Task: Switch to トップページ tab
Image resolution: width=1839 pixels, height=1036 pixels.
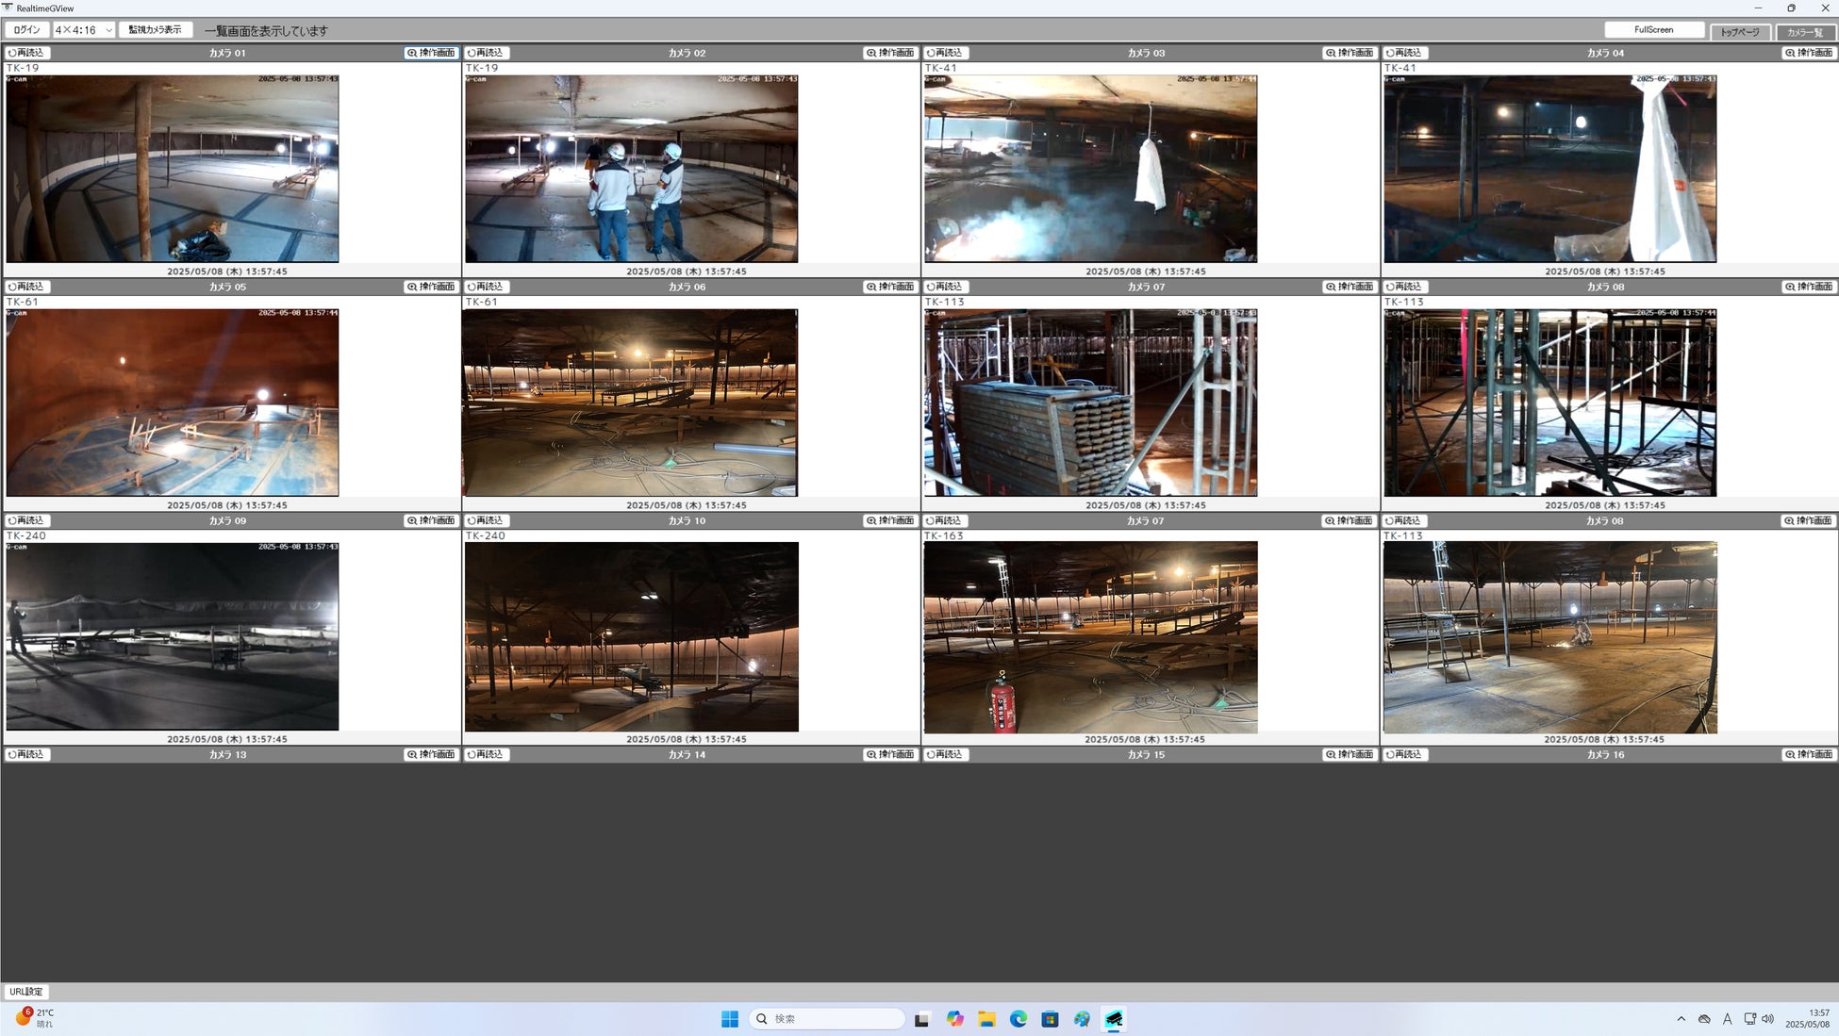Action: (x=1739, y=32)
